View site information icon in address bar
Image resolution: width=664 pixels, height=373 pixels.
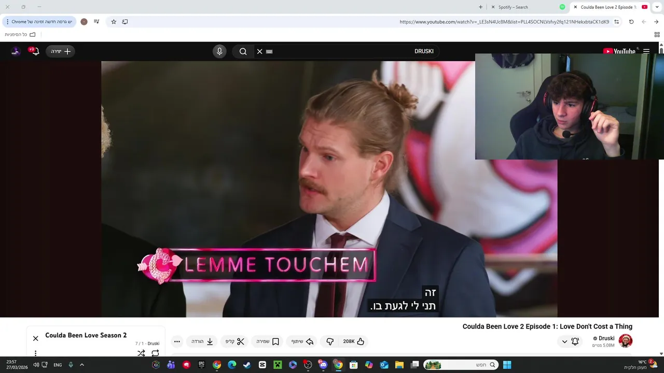pyautogui.click(x=616, y=22)
